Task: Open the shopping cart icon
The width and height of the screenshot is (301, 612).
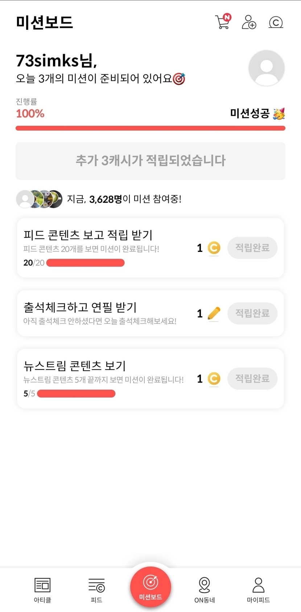Action: click(223, 22)
